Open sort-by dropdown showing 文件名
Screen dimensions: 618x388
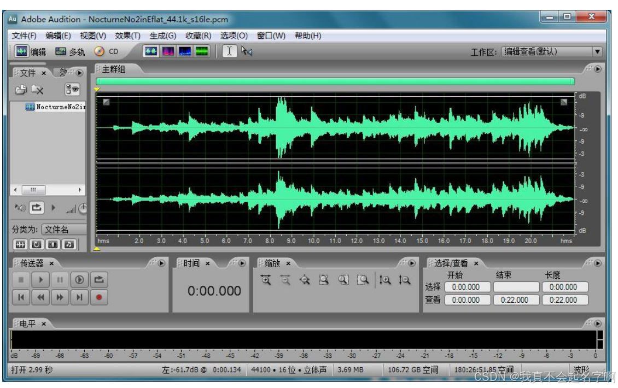point(64,230)
